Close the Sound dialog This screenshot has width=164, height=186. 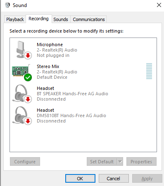(x=159, y=5)
